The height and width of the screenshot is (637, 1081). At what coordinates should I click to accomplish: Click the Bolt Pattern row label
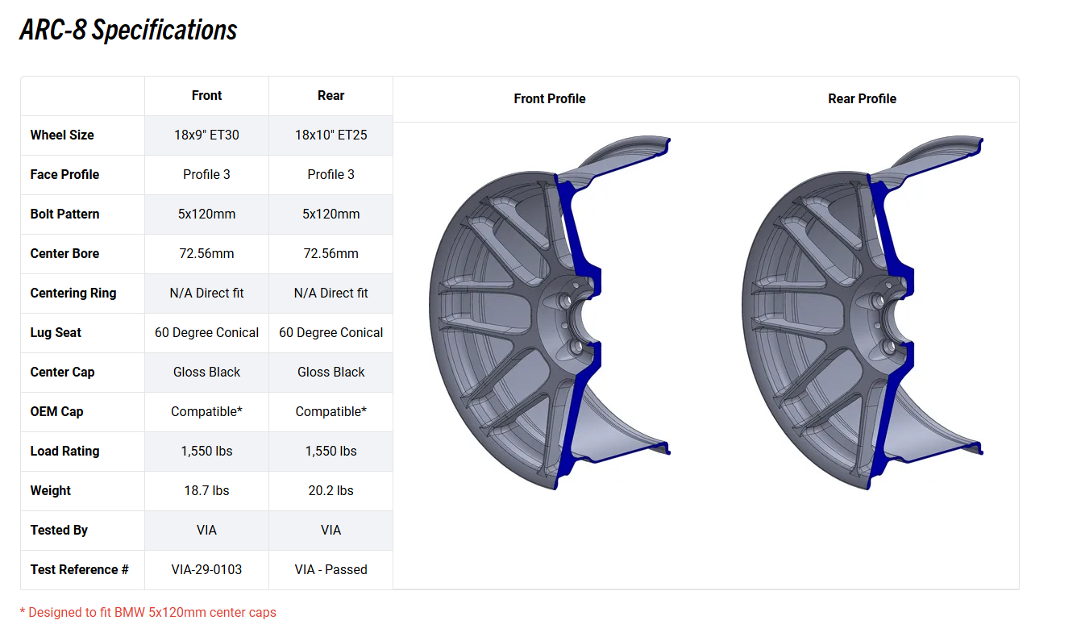[64, 214]
